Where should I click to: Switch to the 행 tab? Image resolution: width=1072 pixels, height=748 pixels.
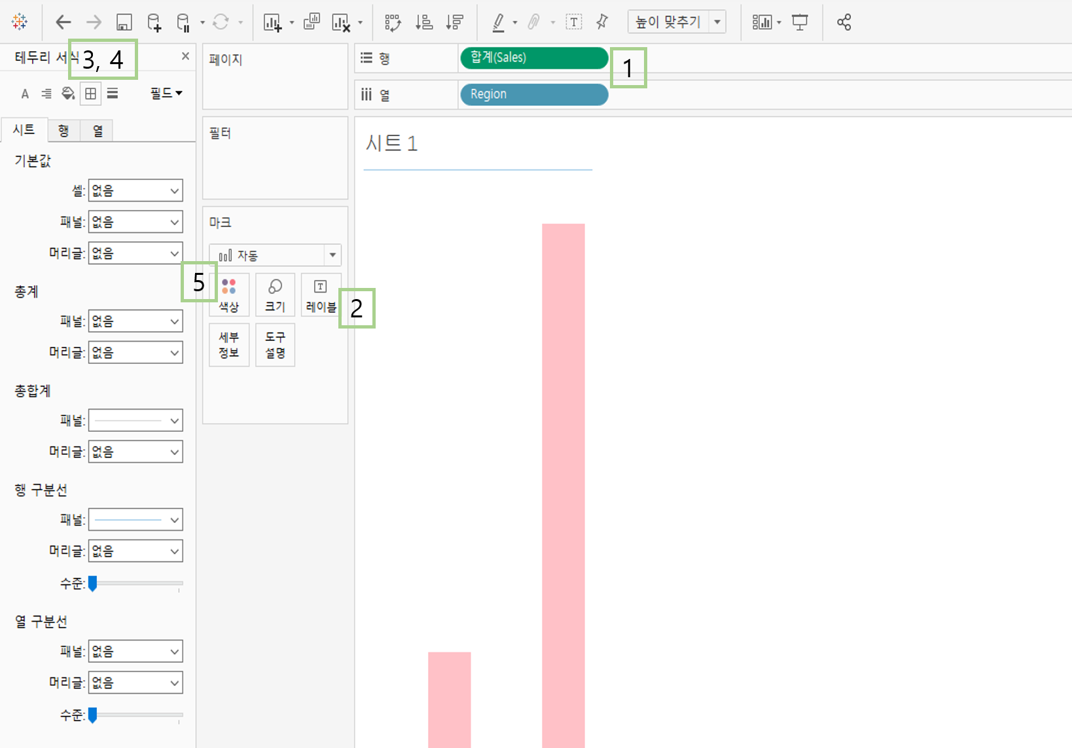pyautogui.click(x=63, y=131)
